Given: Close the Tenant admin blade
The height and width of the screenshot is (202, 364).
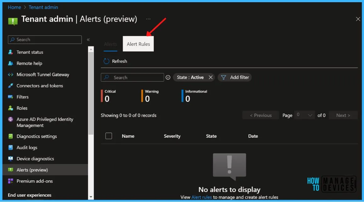Looking at the screenshot, I should (358, 19).
